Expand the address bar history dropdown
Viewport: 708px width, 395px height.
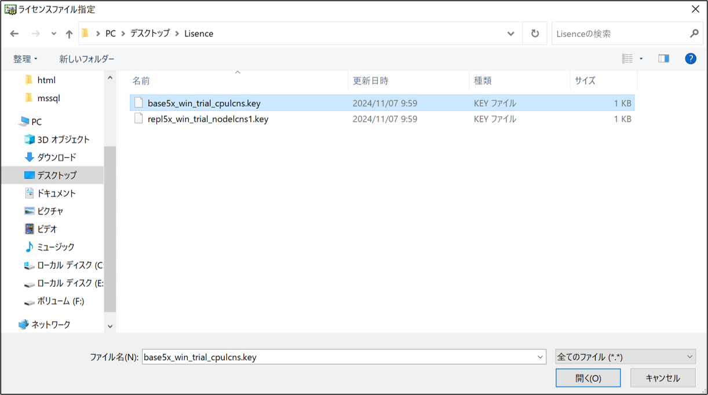(x=510, y=34)
